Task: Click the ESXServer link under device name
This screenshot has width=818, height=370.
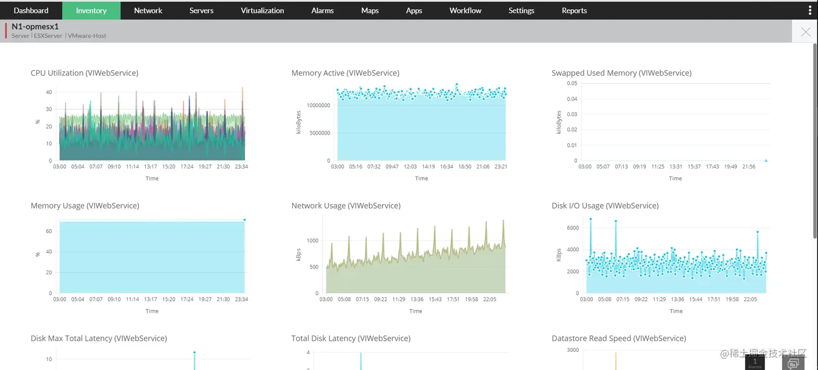Action: [x=48, y=36]
